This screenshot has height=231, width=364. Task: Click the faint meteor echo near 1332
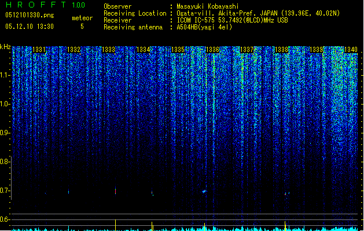click(x=68, y=192)
